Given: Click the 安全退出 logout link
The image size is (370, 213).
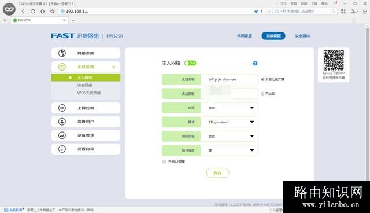Looking at the screenshot, I should pyautogui.click(x=302, y=36).
